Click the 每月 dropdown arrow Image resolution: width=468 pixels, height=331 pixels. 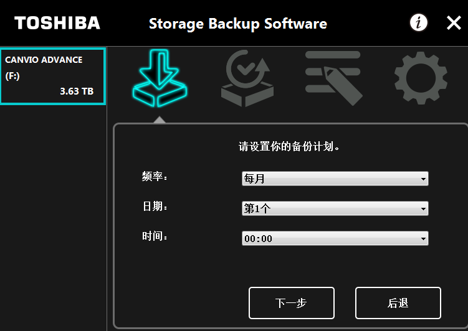[x=424, y=179]
